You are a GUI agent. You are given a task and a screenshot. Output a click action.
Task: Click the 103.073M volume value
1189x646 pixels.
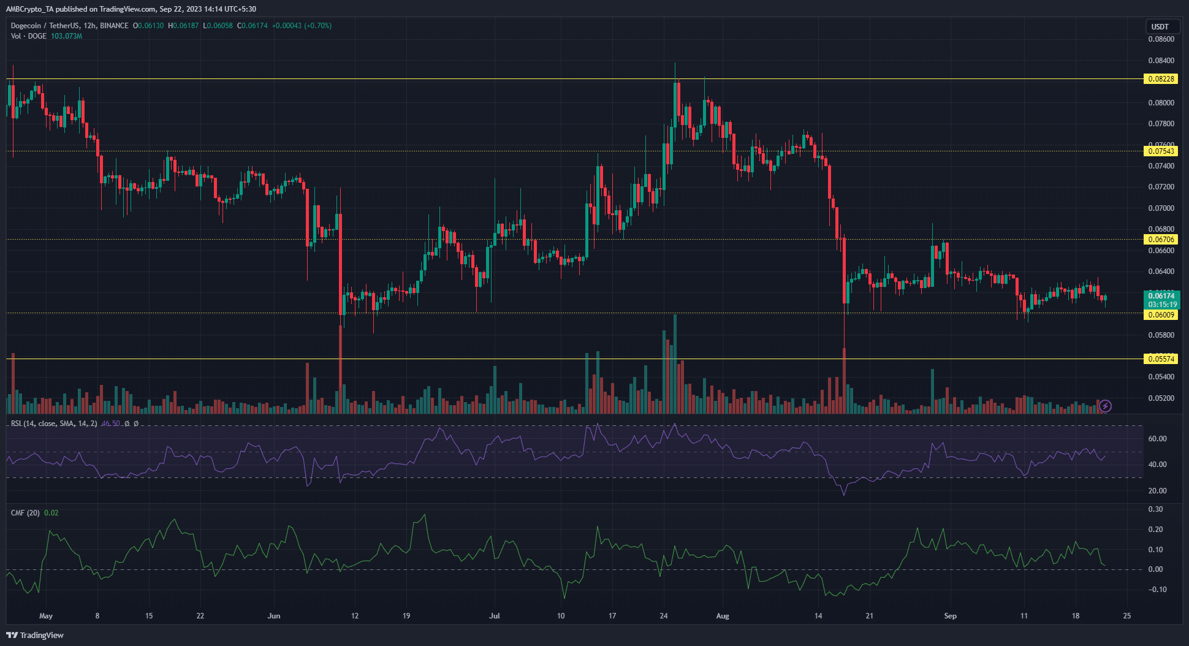click(x=66, y=36)
